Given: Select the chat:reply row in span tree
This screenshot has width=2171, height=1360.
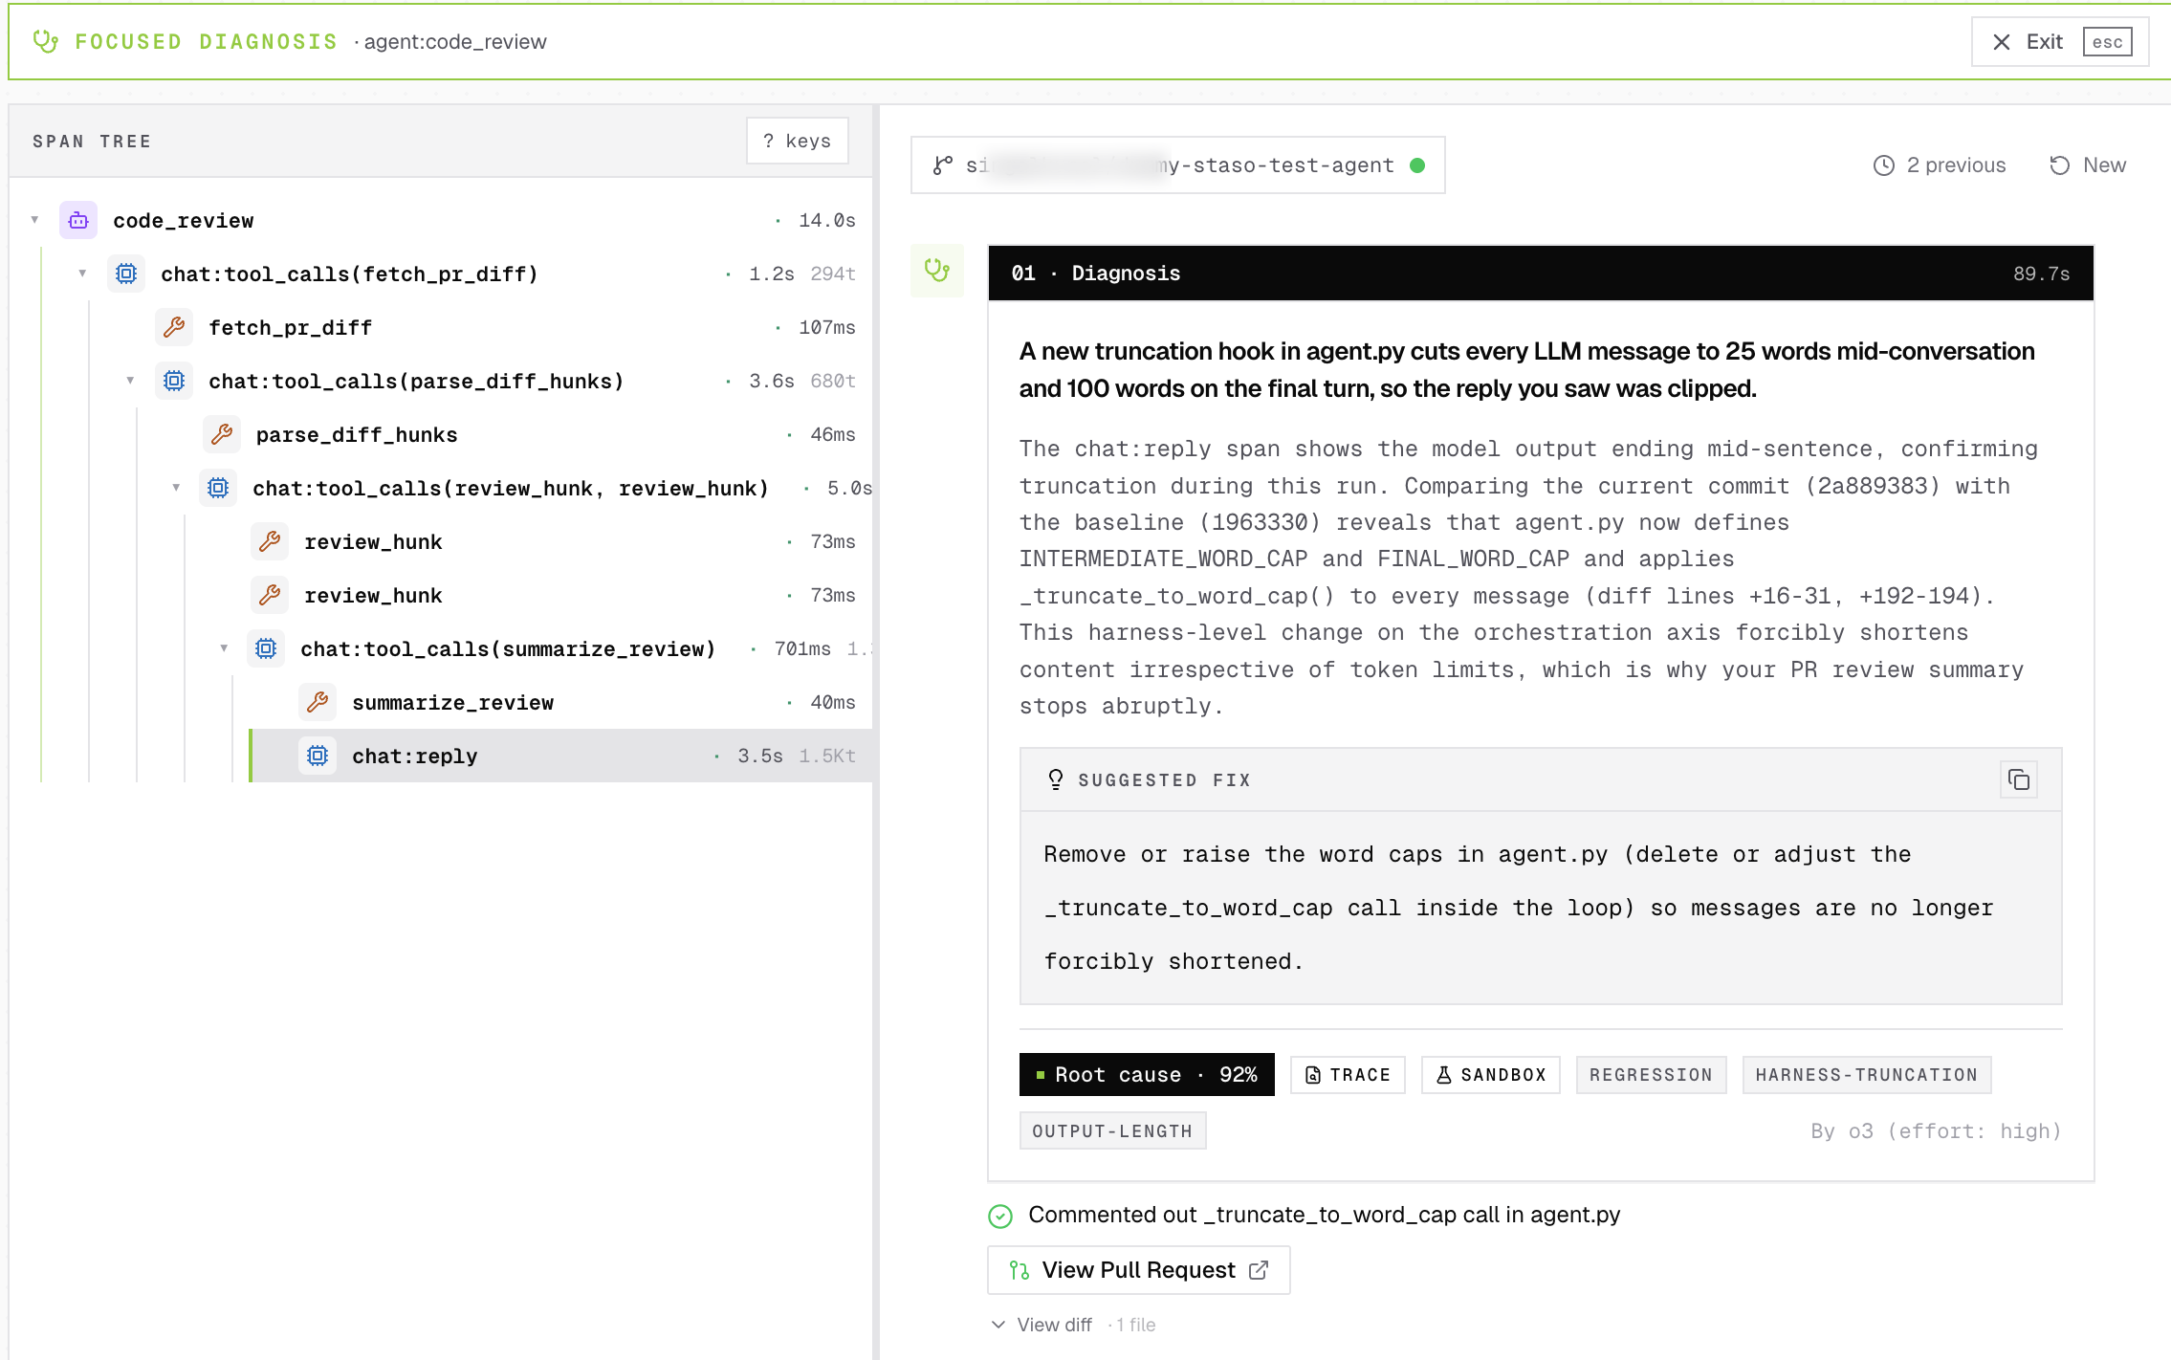Looking at the screenshot, I should [415, 756].
